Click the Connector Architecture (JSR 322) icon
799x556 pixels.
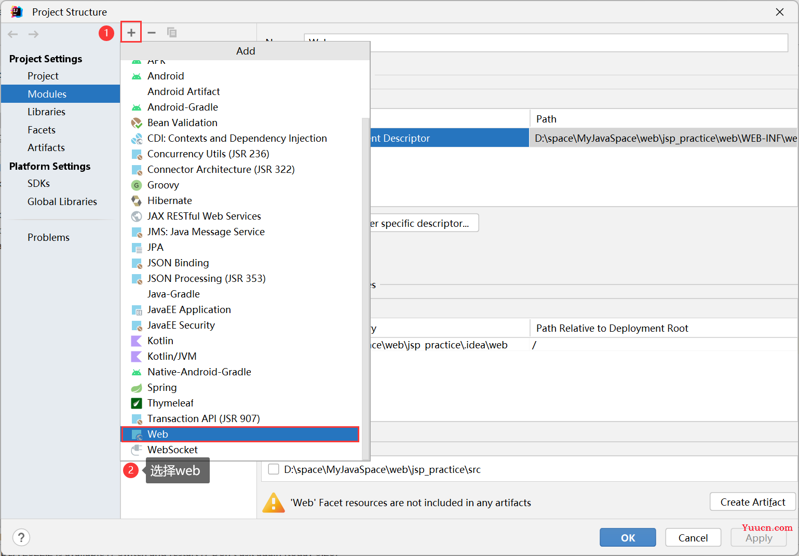coord(137,170)
